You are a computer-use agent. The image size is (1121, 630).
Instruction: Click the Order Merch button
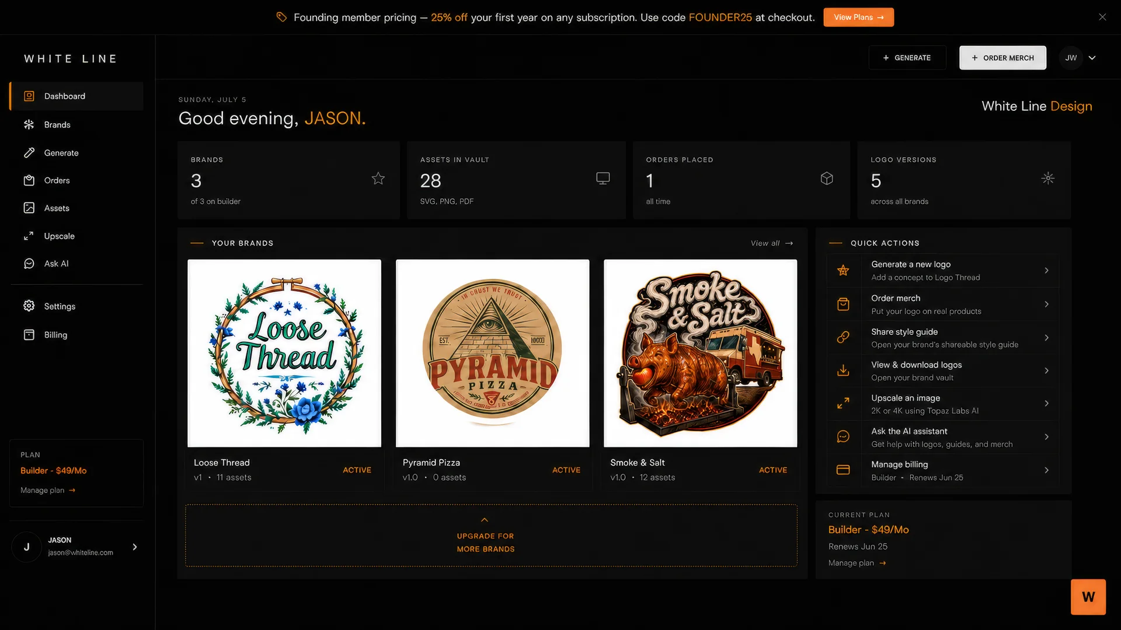1002,58
